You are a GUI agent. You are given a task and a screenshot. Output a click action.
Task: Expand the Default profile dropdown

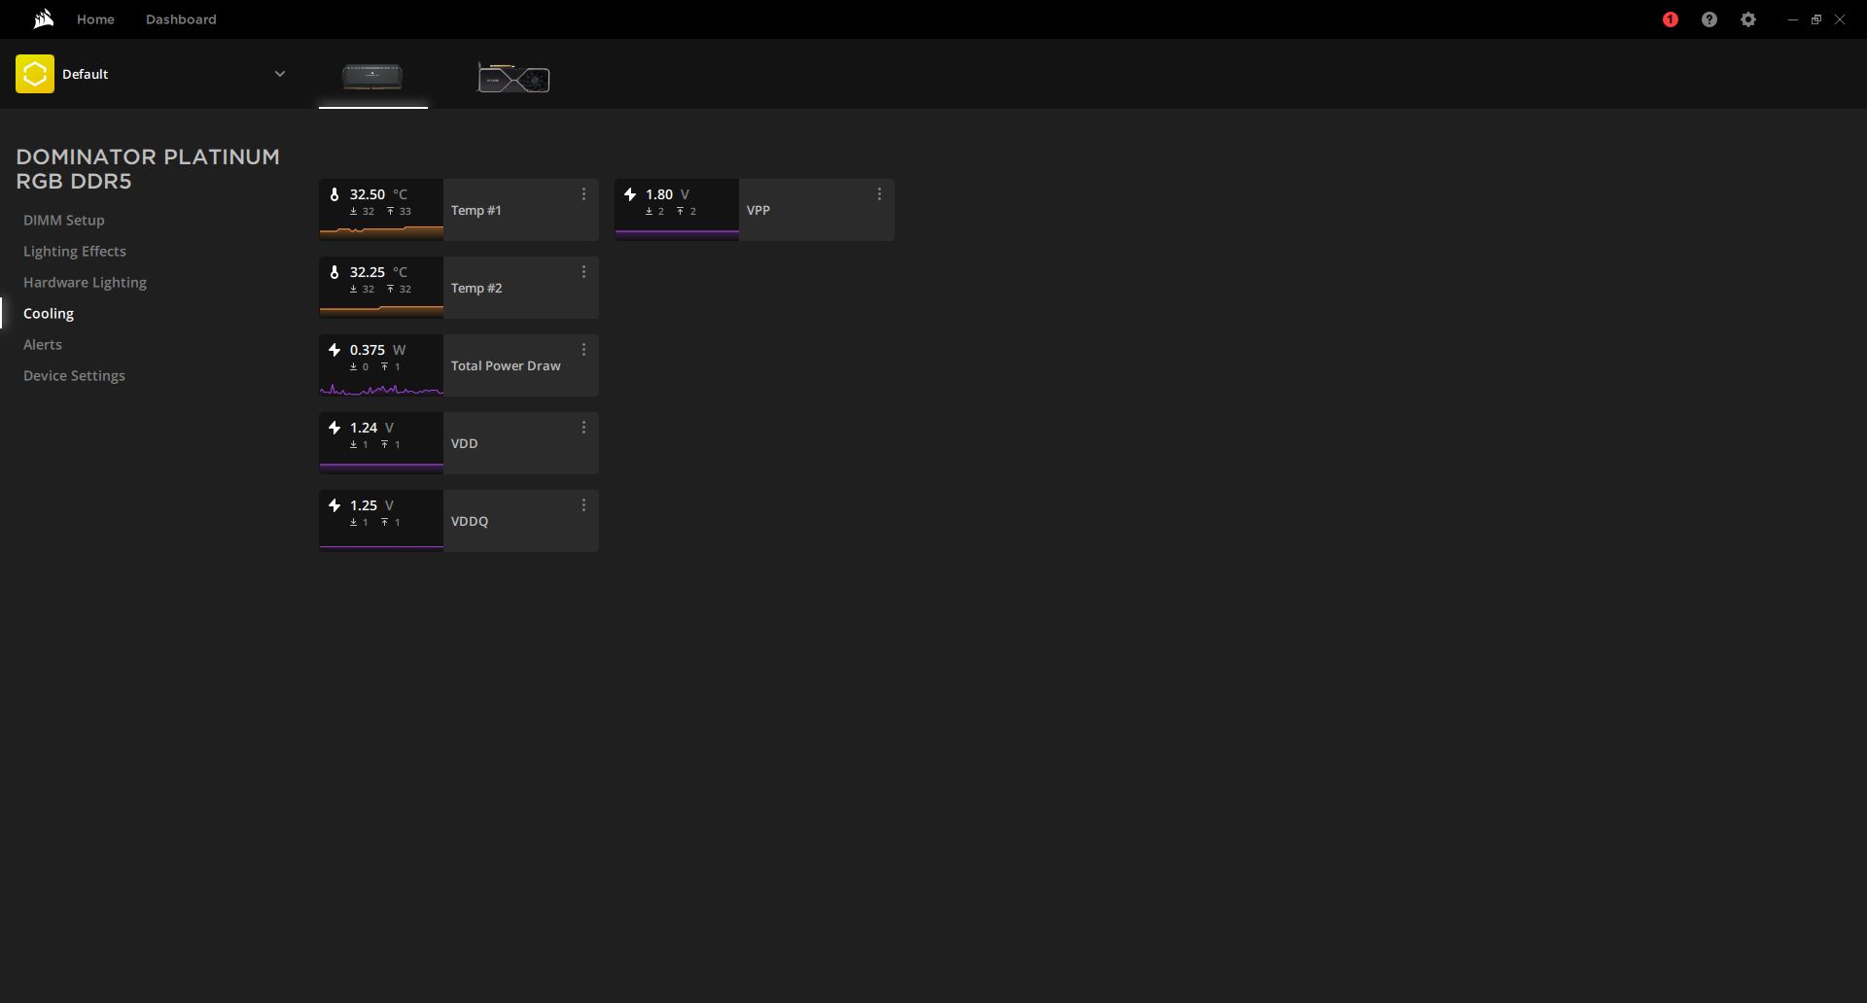280,74
